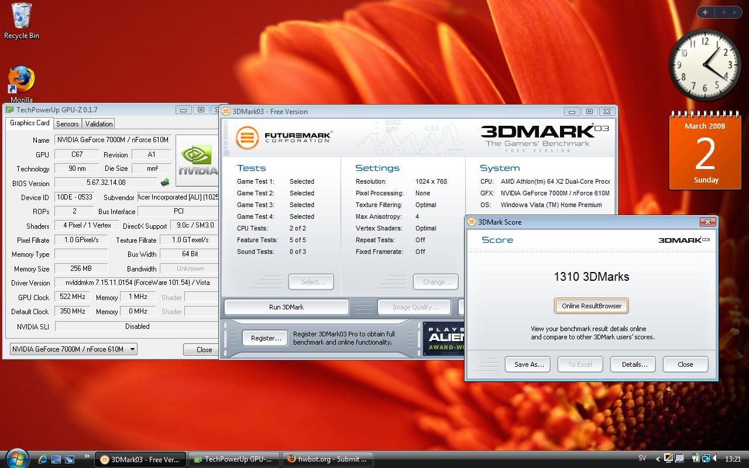Screen dimensions: 749x468
Task: Close the 3DMark Score window with X
Action: (x=707, y=222)
